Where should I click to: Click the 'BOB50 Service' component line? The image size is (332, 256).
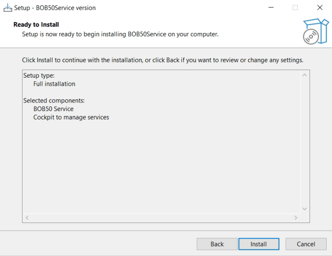[x=54, y=109]
